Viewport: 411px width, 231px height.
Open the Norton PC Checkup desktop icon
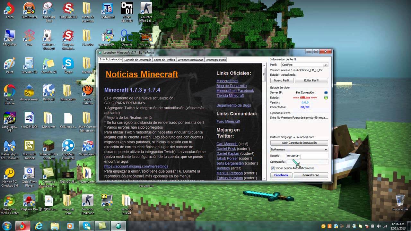pyautogui.click(x=10, y=177)
